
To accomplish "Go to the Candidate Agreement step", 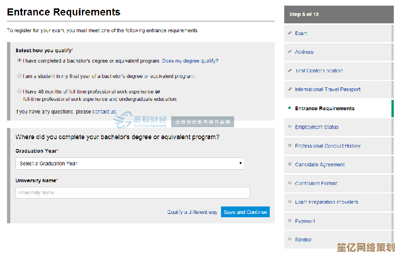I will pyautogui.click(x=320, y=164).
